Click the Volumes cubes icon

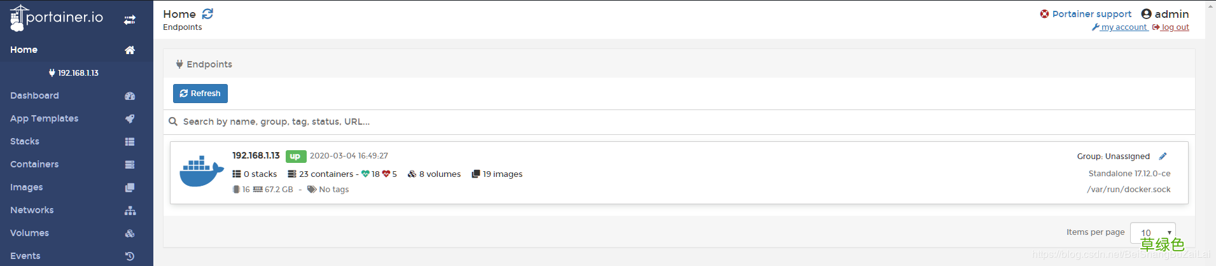point(130,234)
